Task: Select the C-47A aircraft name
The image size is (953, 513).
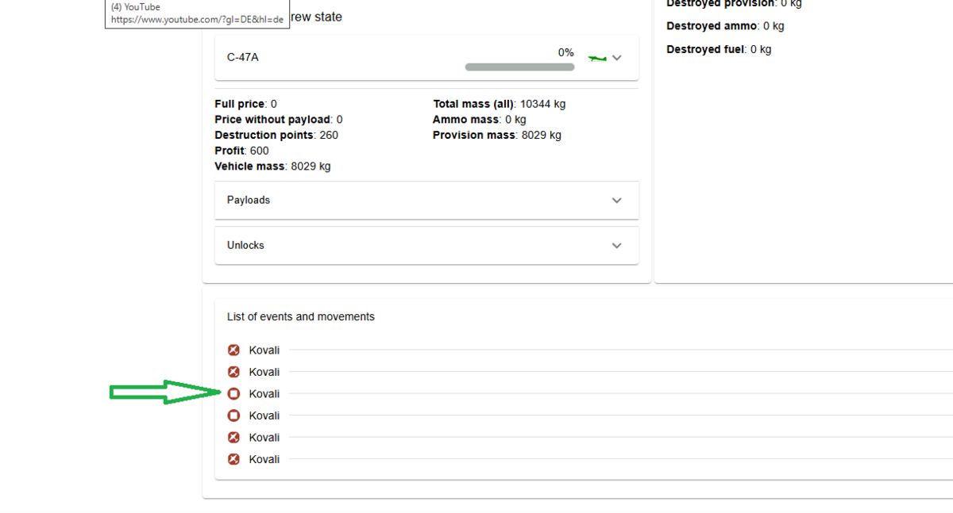Action: pos(242,58)
